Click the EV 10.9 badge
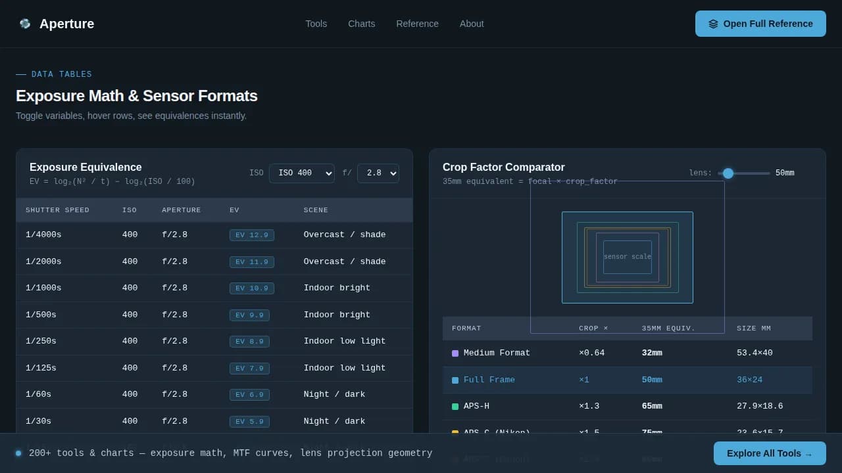 (x=252, y=288)
